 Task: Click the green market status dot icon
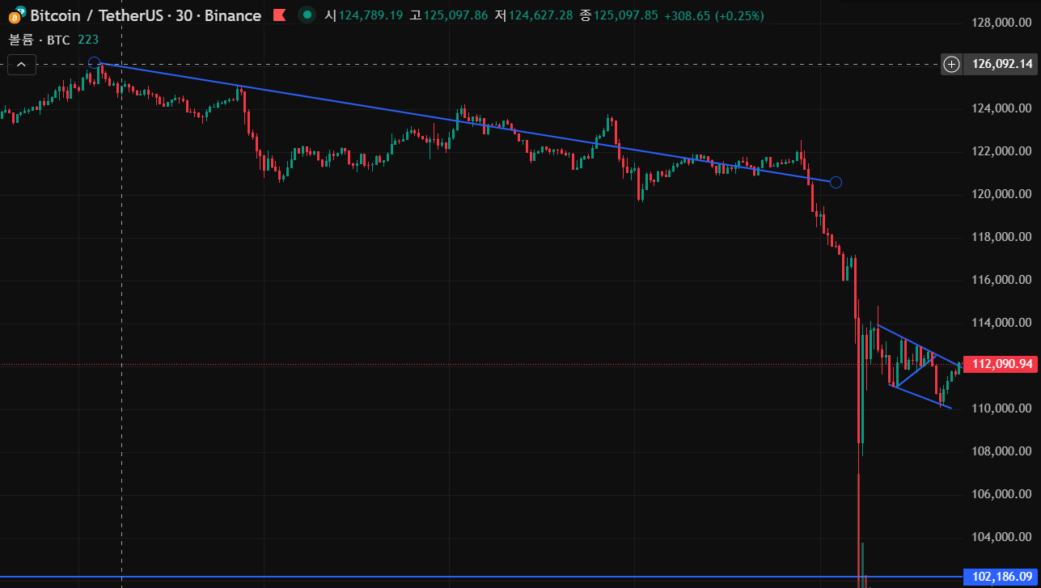coord(307,15)
